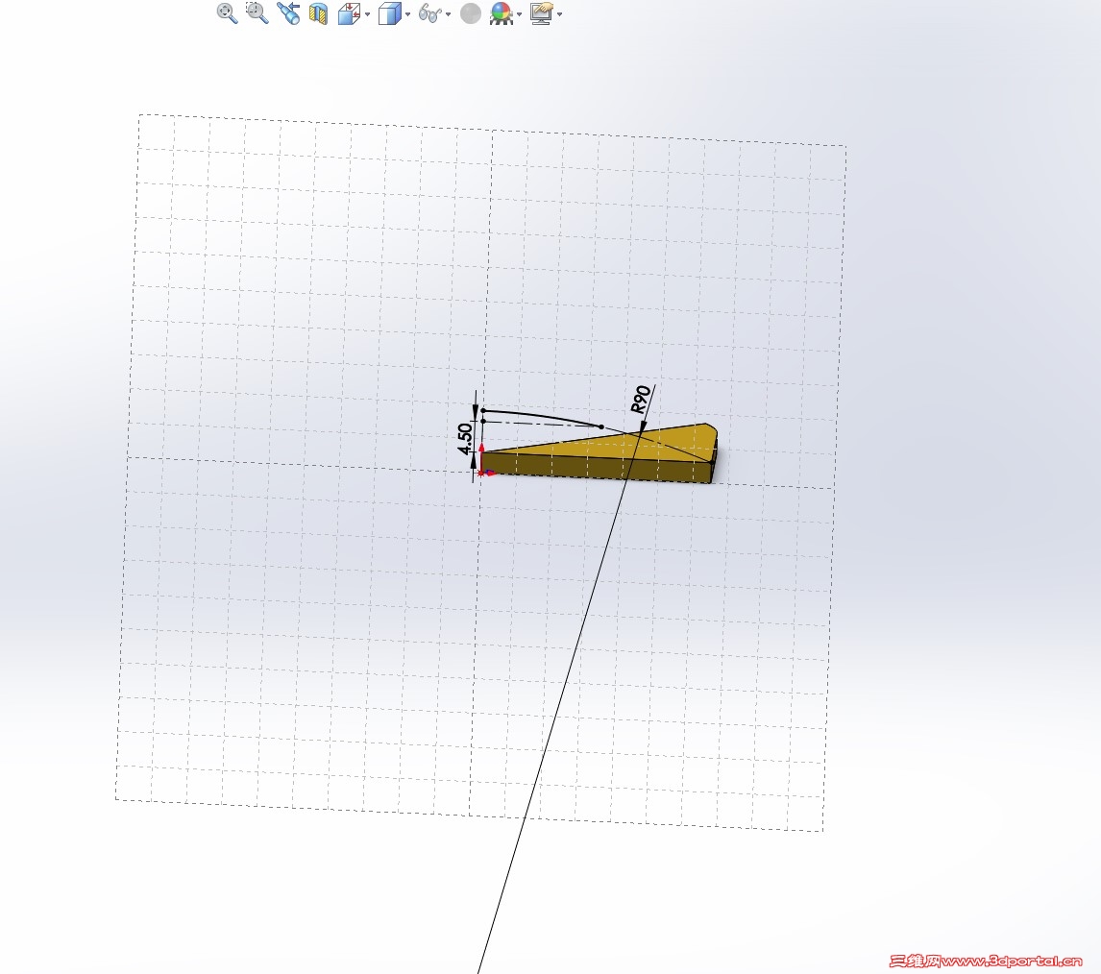Image resolution: width=1101 pixels, height=974 pixels.
Task: Click the Display Style box icon
Action: click(x=389, y=13)
